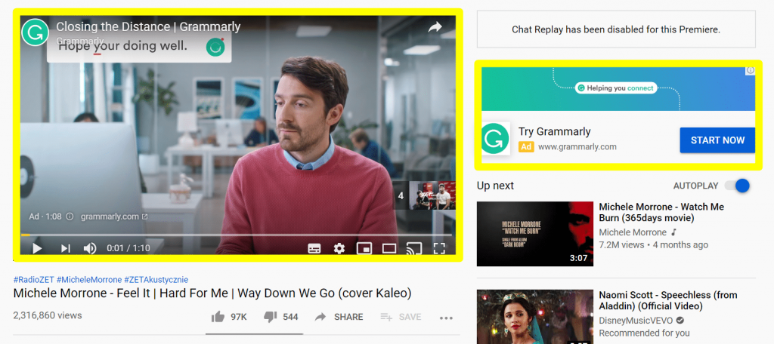Click the START NOW button
The width and height of the screenshot is (774, 344).
[x=717, y=140]
